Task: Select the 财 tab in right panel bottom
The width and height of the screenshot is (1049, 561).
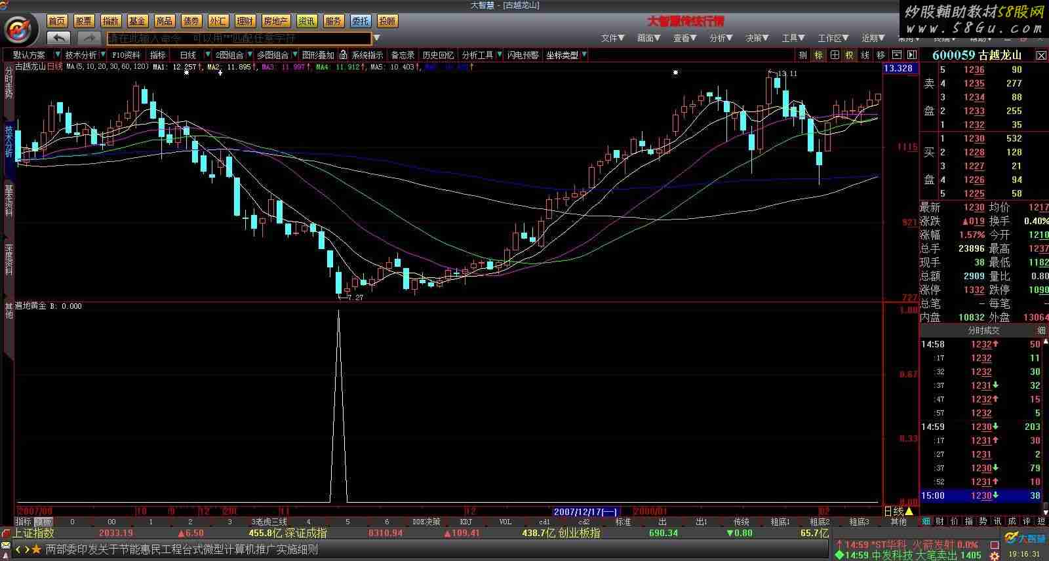Action: click(x=940, y=522)
